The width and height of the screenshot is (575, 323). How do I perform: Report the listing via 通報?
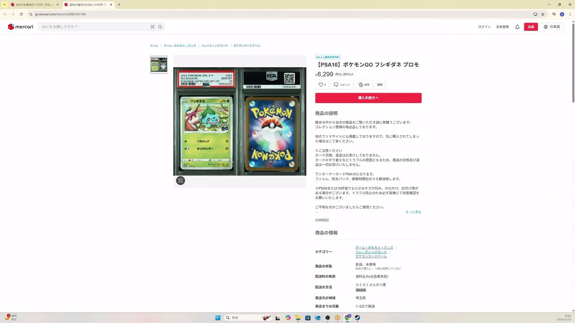(x=380, y=85)
